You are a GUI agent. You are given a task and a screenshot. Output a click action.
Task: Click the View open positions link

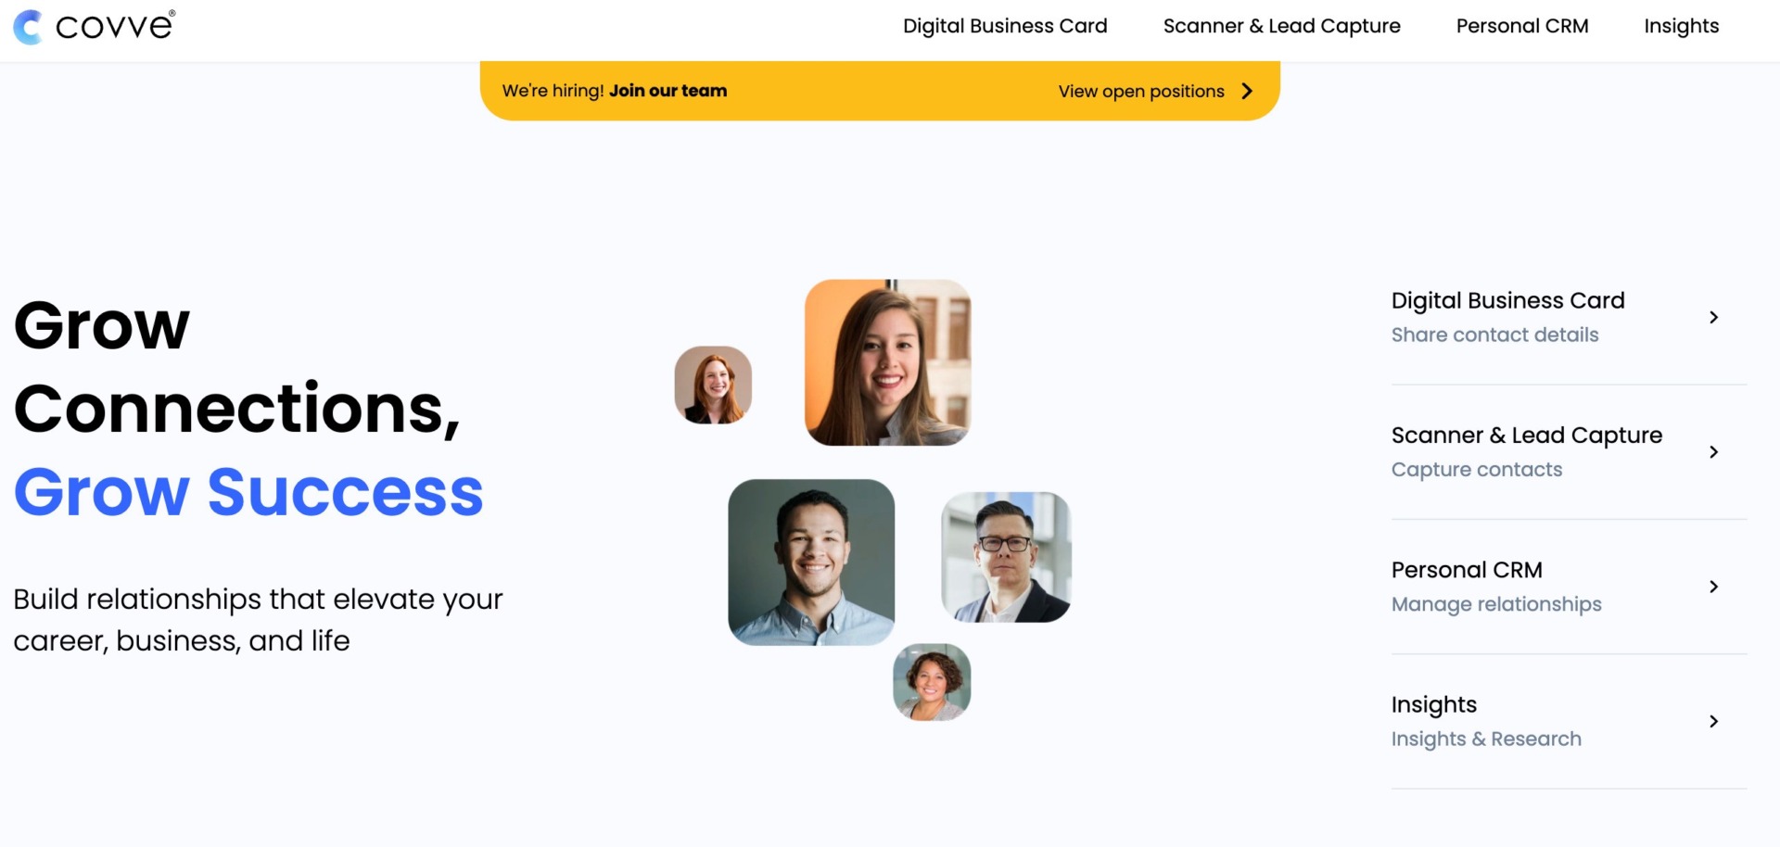click(1141, 91)
